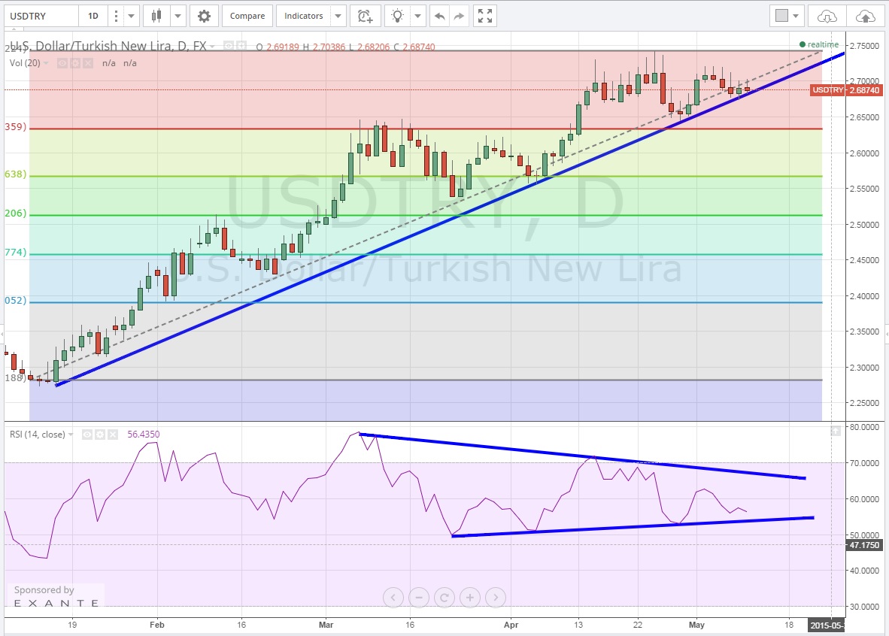
Task: Zoom in using the plus chart control
Action: pos(470,598)
